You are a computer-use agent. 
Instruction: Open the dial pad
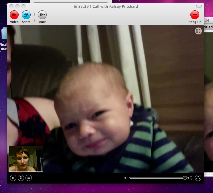coord(29,178)
